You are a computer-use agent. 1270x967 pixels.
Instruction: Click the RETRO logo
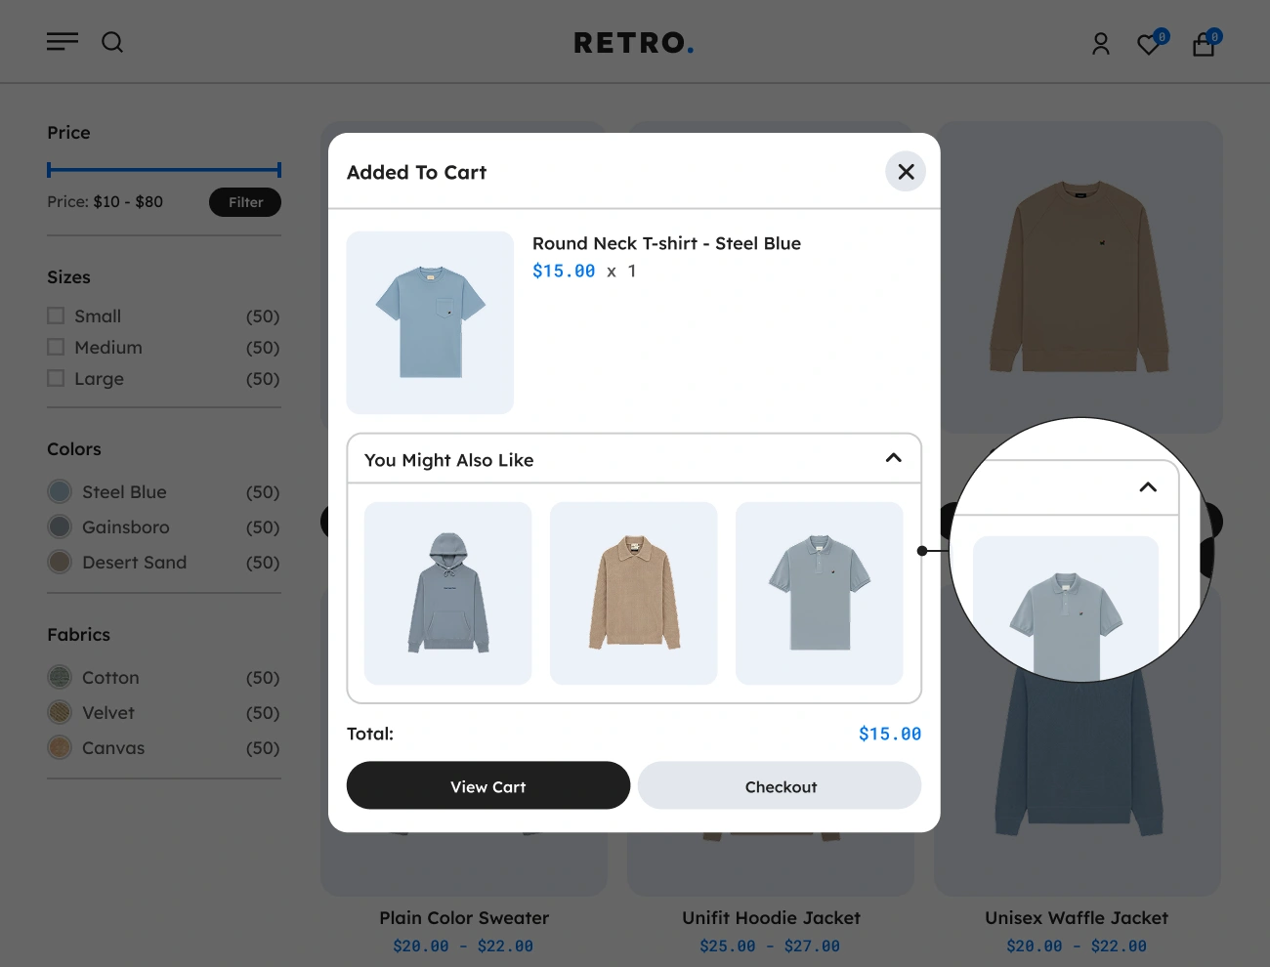pos(634,43)
